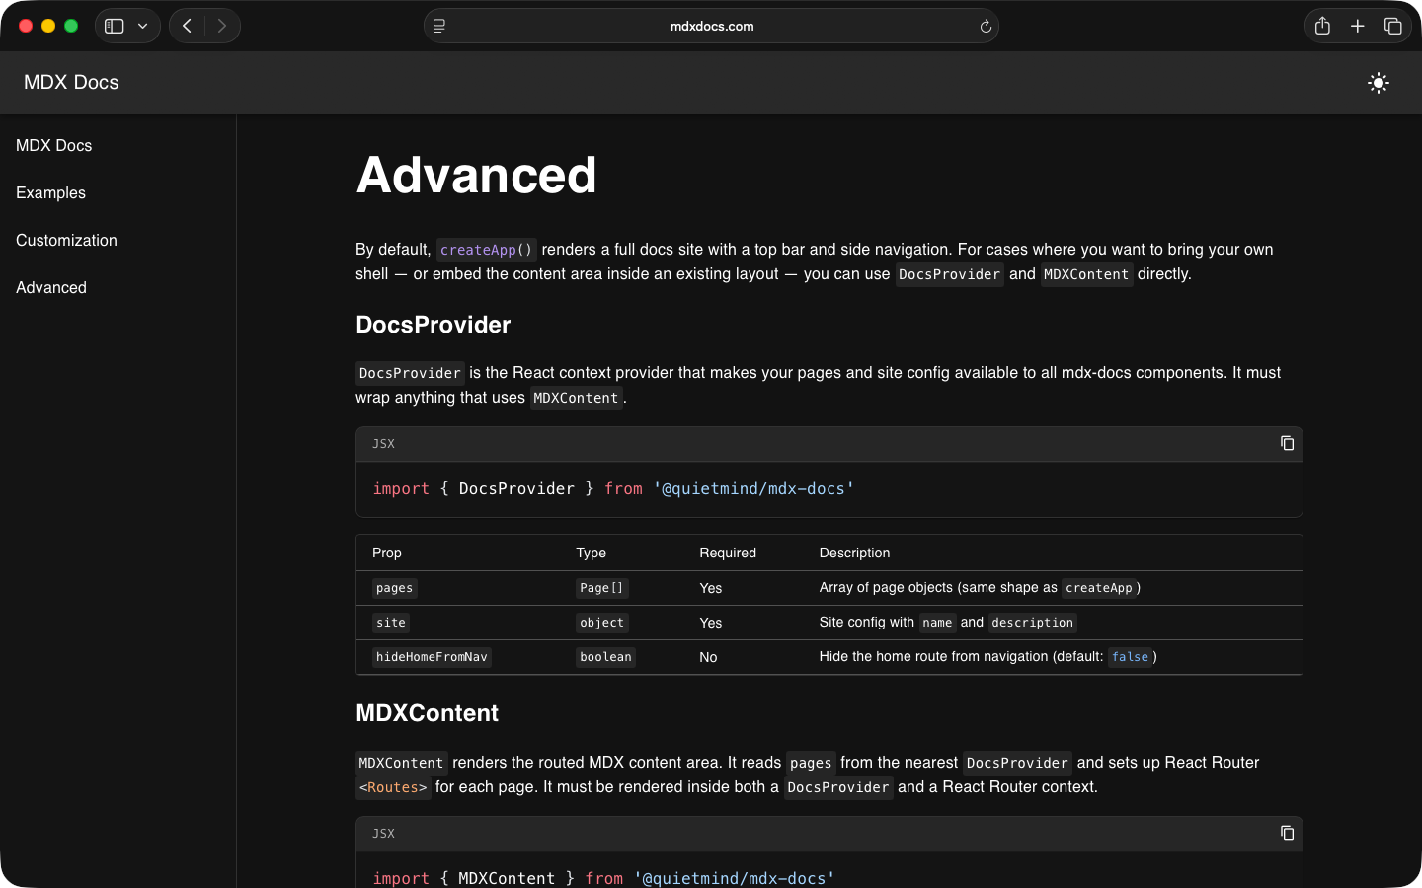Click the back navigation arrow

[x=186, y=26]
